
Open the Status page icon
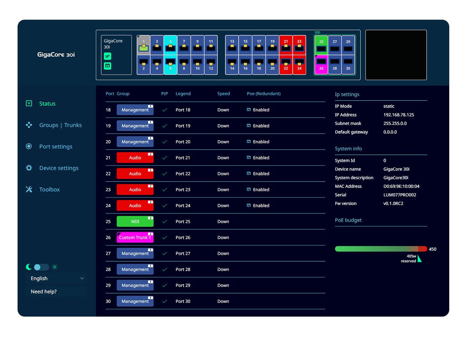click(x=29, y=103)
